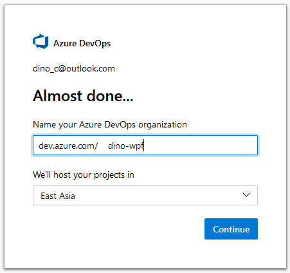Image resolution: width=290 pixels, height=273 pixels.
Task: Click the organization name input field
Action: pos(145,146)
